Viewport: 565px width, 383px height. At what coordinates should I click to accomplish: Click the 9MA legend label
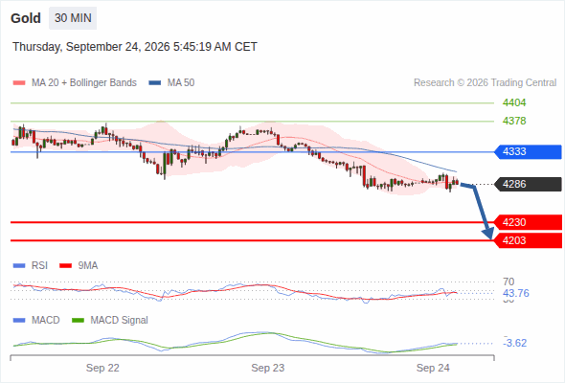click(x=88, y=266)
